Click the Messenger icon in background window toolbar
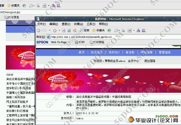 coord(53,5)
